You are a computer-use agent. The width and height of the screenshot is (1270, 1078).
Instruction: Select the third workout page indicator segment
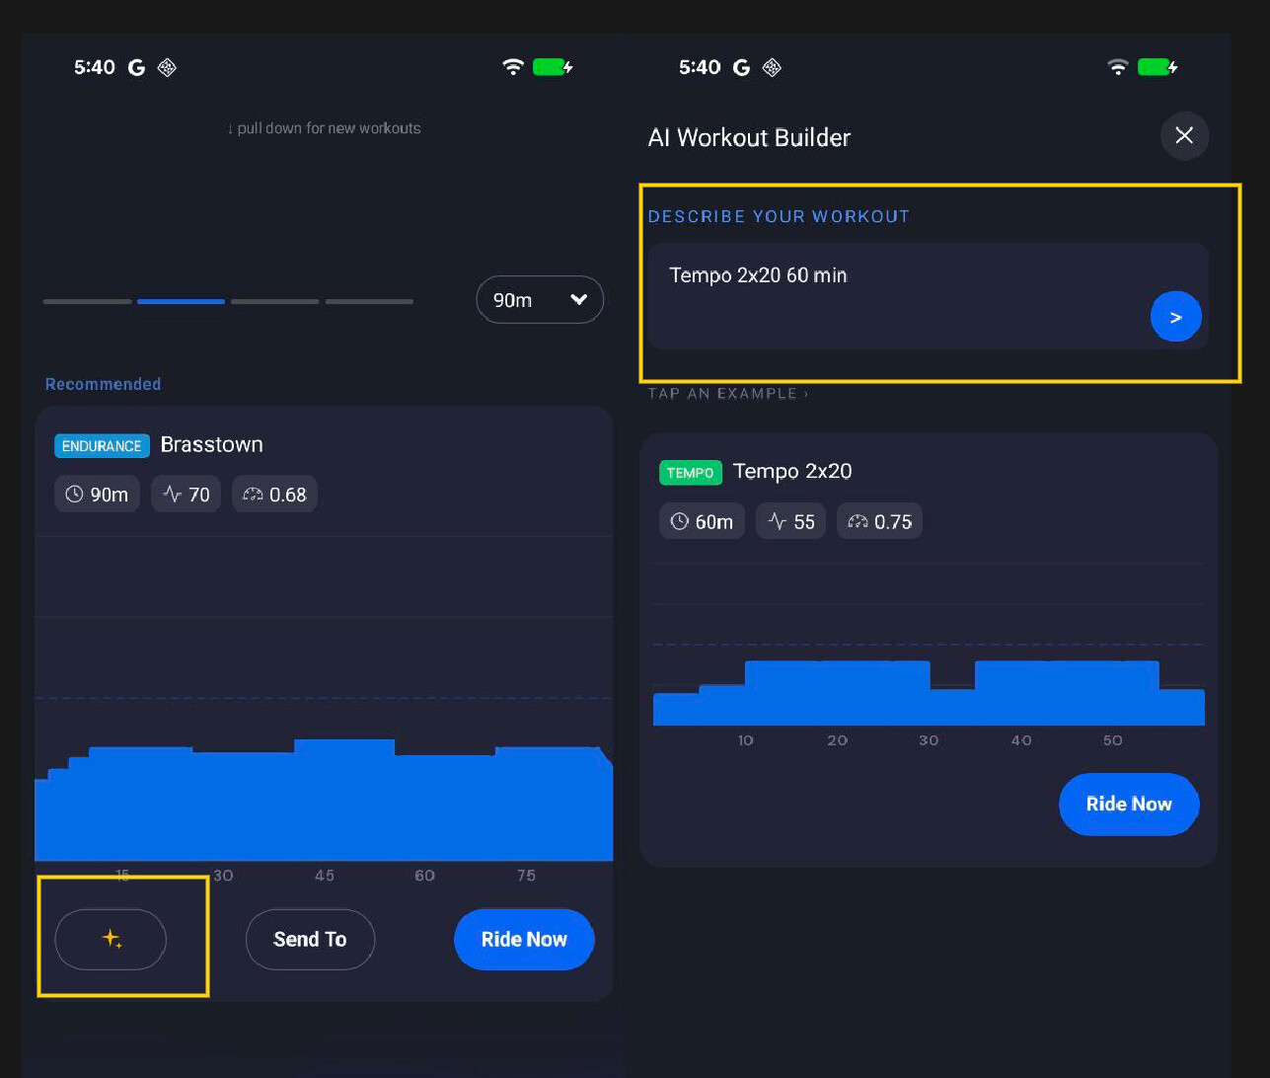click(274, 301)
